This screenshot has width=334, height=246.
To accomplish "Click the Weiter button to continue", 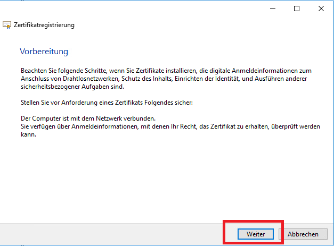I will (x=256, y=234).
